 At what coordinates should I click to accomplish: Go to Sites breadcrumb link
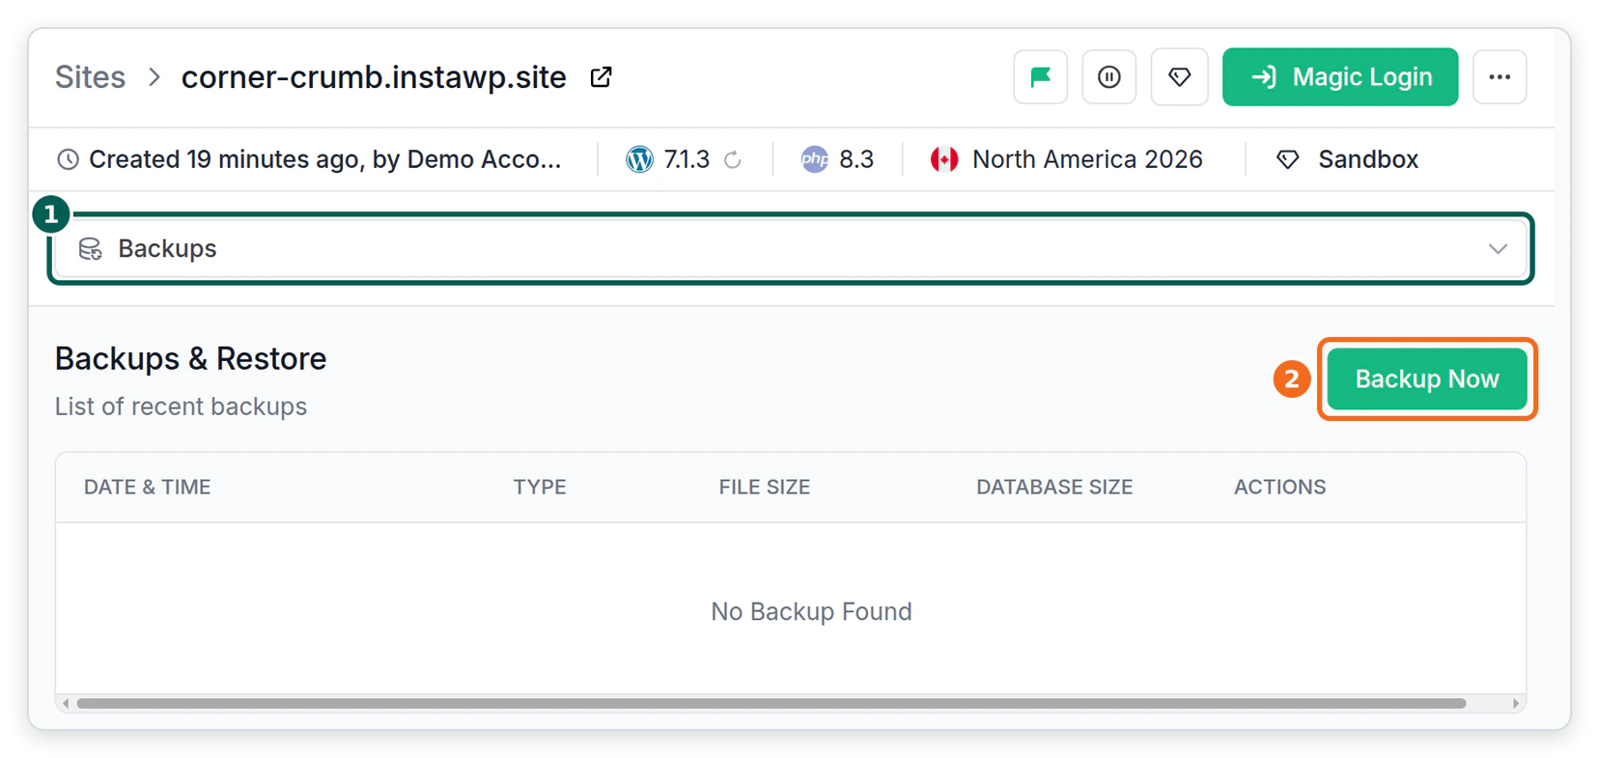click(90, 77)
